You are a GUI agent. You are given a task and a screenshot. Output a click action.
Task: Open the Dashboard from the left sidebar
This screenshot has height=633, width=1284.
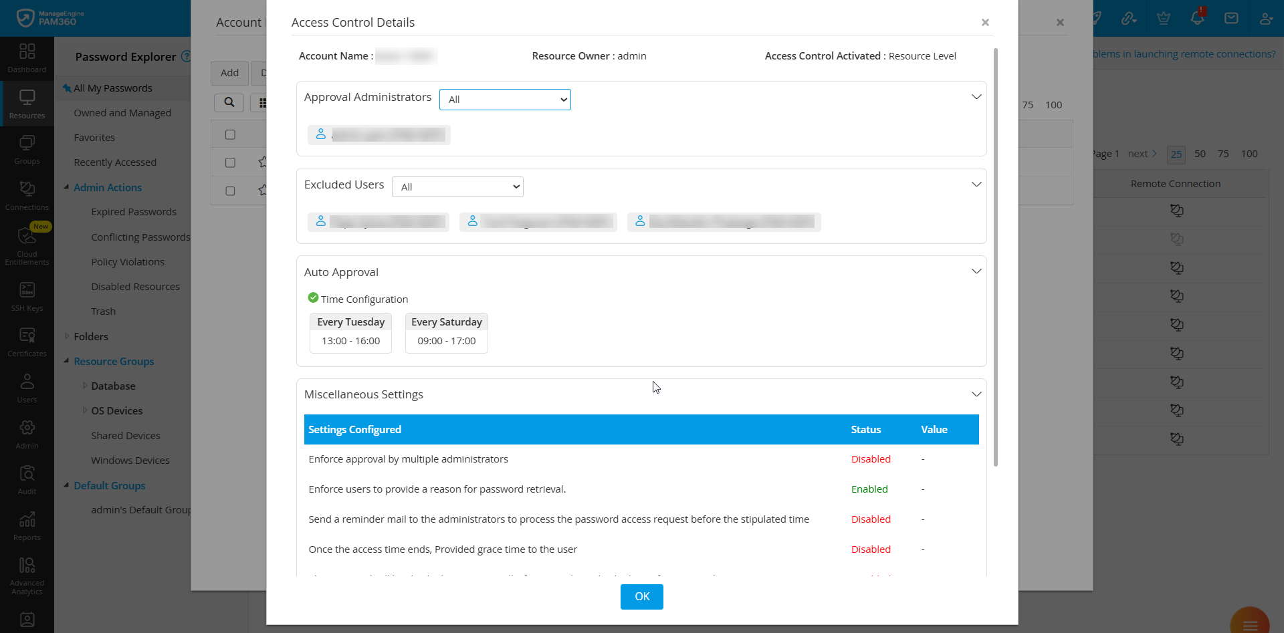point(27,58)
